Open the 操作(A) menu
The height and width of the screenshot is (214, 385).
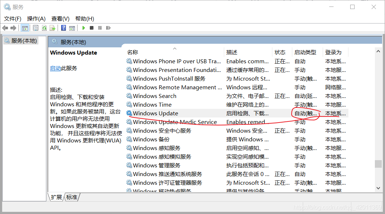36,19
